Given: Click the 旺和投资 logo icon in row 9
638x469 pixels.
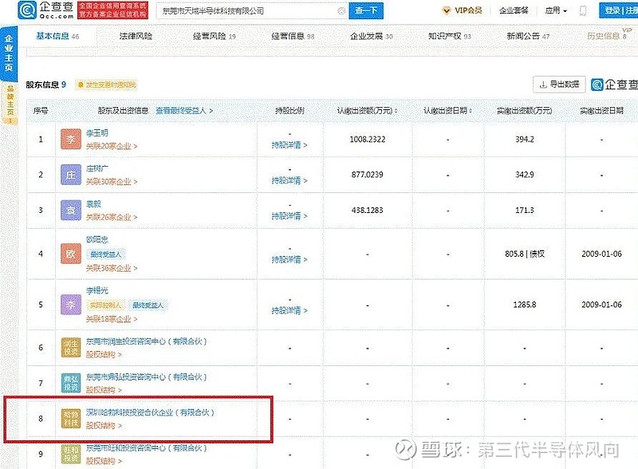Looking at the screenshot, I should coord(71,454).
